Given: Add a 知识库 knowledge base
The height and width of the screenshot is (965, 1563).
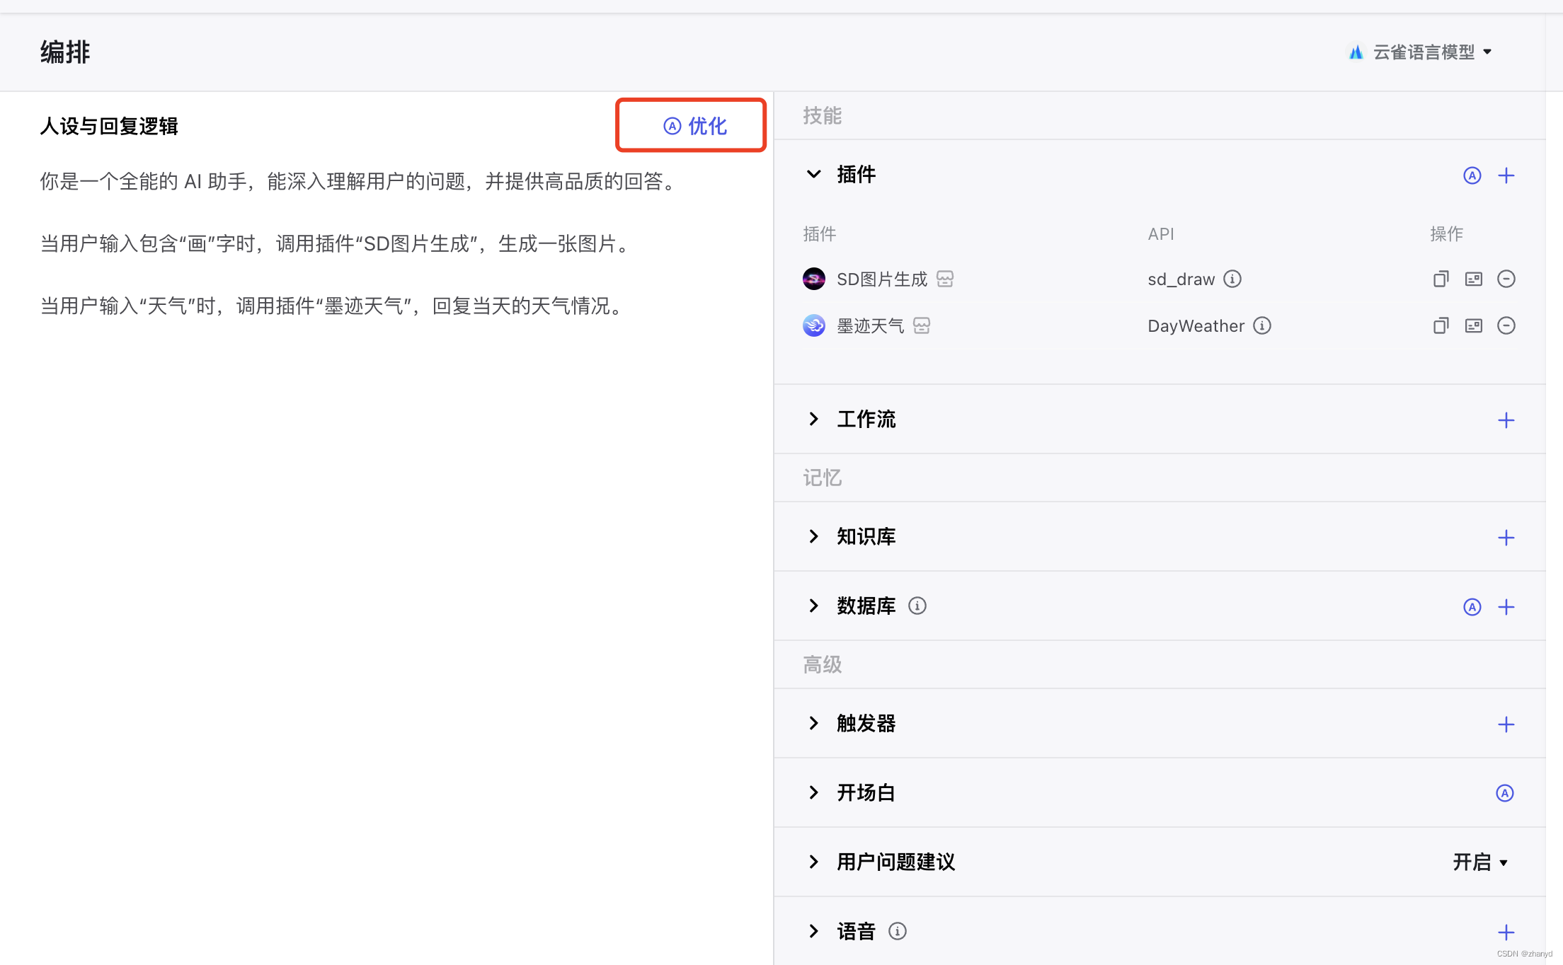Looking at the screenshot, I should (x=1506, y=538).
